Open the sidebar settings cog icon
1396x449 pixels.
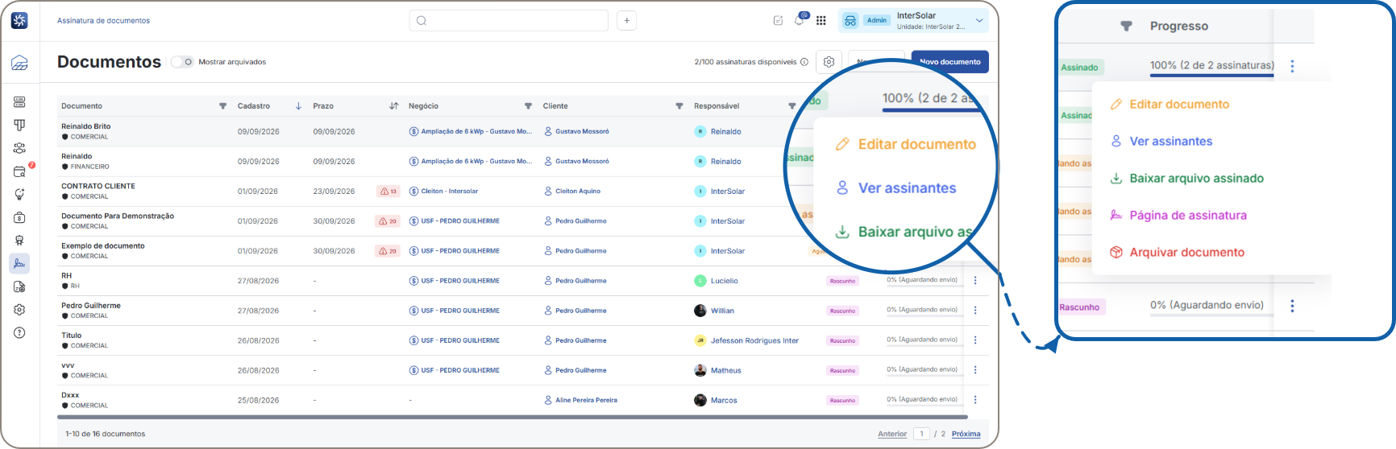coord(19,310)
